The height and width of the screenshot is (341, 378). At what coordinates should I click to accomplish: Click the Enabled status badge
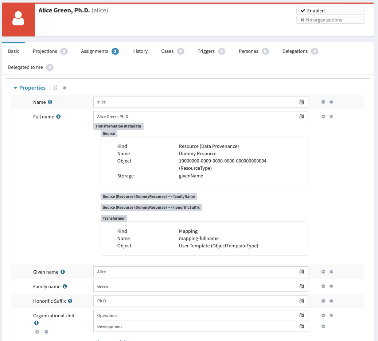[x=330, y=11]
